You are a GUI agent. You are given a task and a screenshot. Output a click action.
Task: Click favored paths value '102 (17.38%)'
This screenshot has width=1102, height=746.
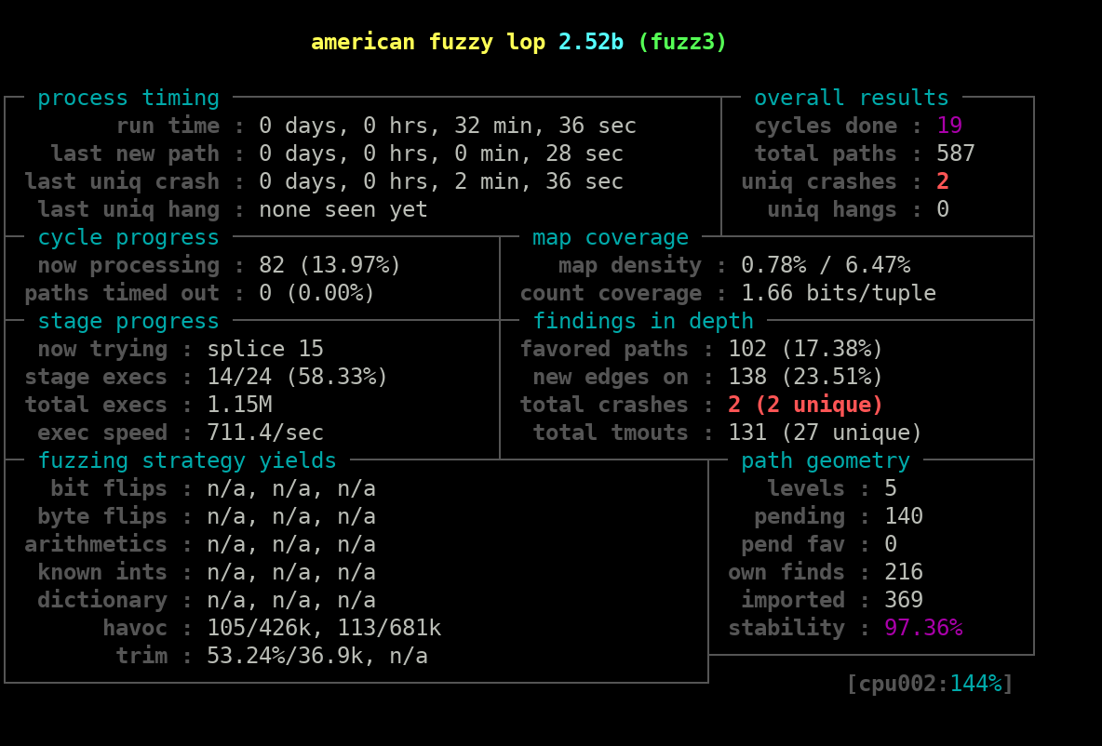pyautogui.click(x=805, y=349)
